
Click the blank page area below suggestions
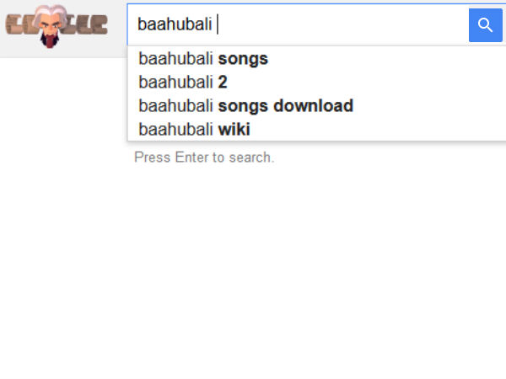(253, 270)
